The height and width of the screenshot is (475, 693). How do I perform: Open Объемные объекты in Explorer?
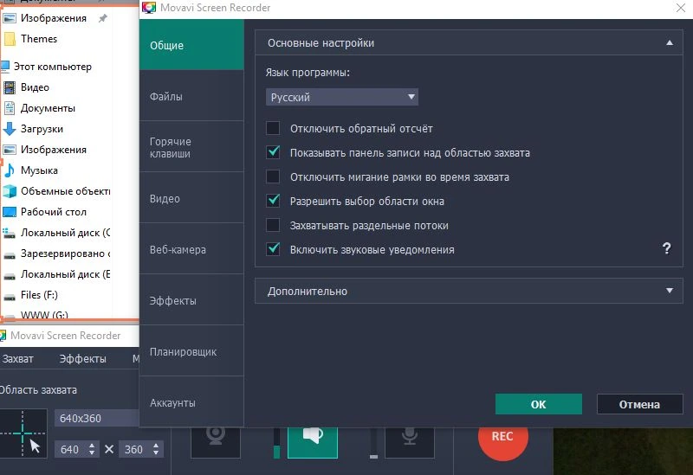(66, 191)
